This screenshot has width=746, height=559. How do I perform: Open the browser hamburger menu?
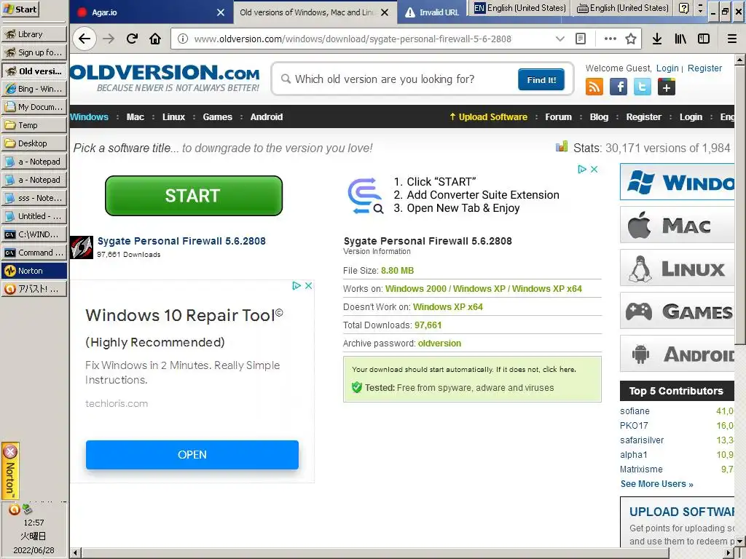coord(732,39)
